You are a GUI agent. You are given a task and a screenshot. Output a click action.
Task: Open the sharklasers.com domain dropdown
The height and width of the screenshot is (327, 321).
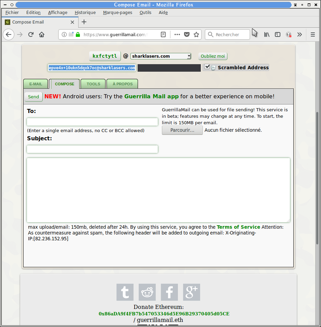161,56
